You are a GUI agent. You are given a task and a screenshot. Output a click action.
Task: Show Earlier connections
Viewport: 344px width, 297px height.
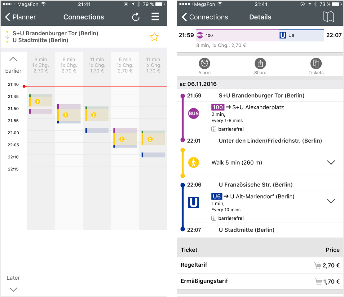(13, 65)
